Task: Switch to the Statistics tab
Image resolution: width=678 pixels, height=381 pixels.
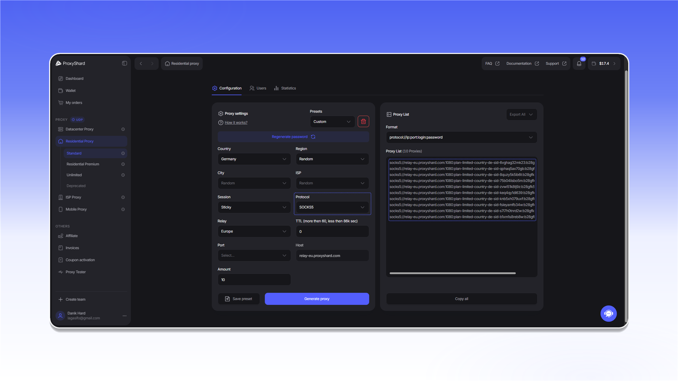Action: [285, 88]
